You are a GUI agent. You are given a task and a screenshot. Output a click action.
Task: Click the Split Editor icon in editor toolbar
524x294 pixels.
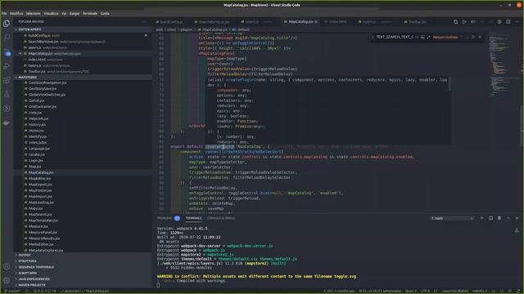click(x=508, y=22)
